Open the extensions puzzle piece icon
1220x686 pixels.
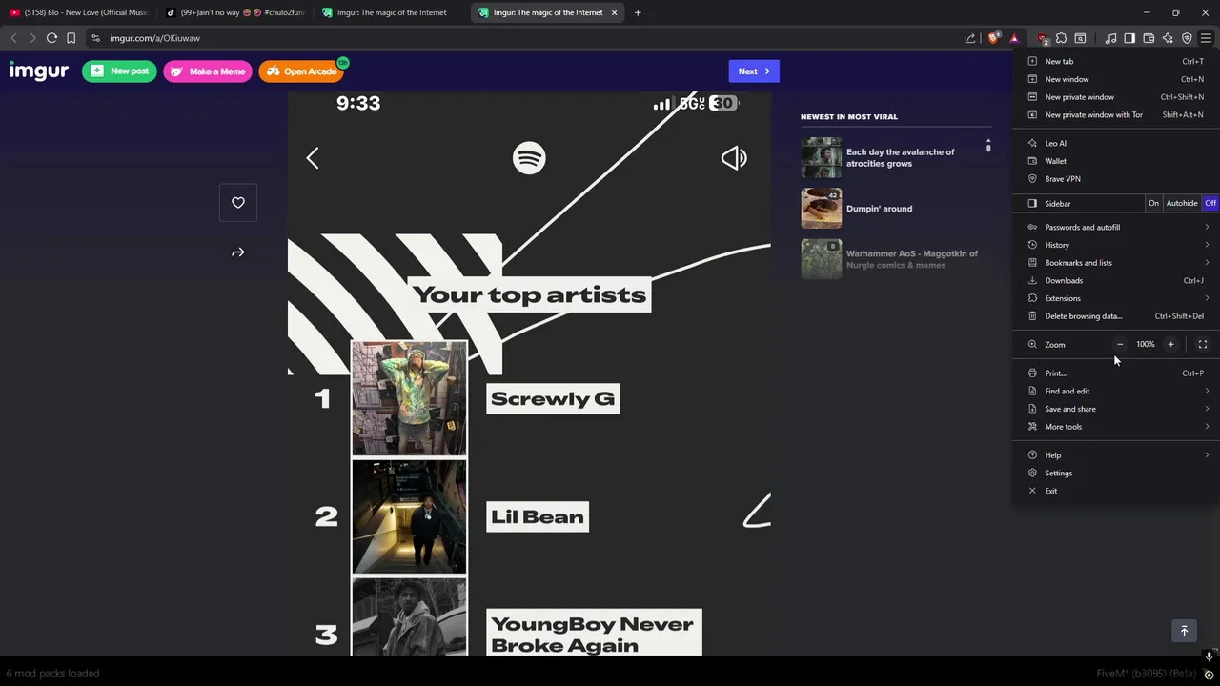click(1062, 38)
